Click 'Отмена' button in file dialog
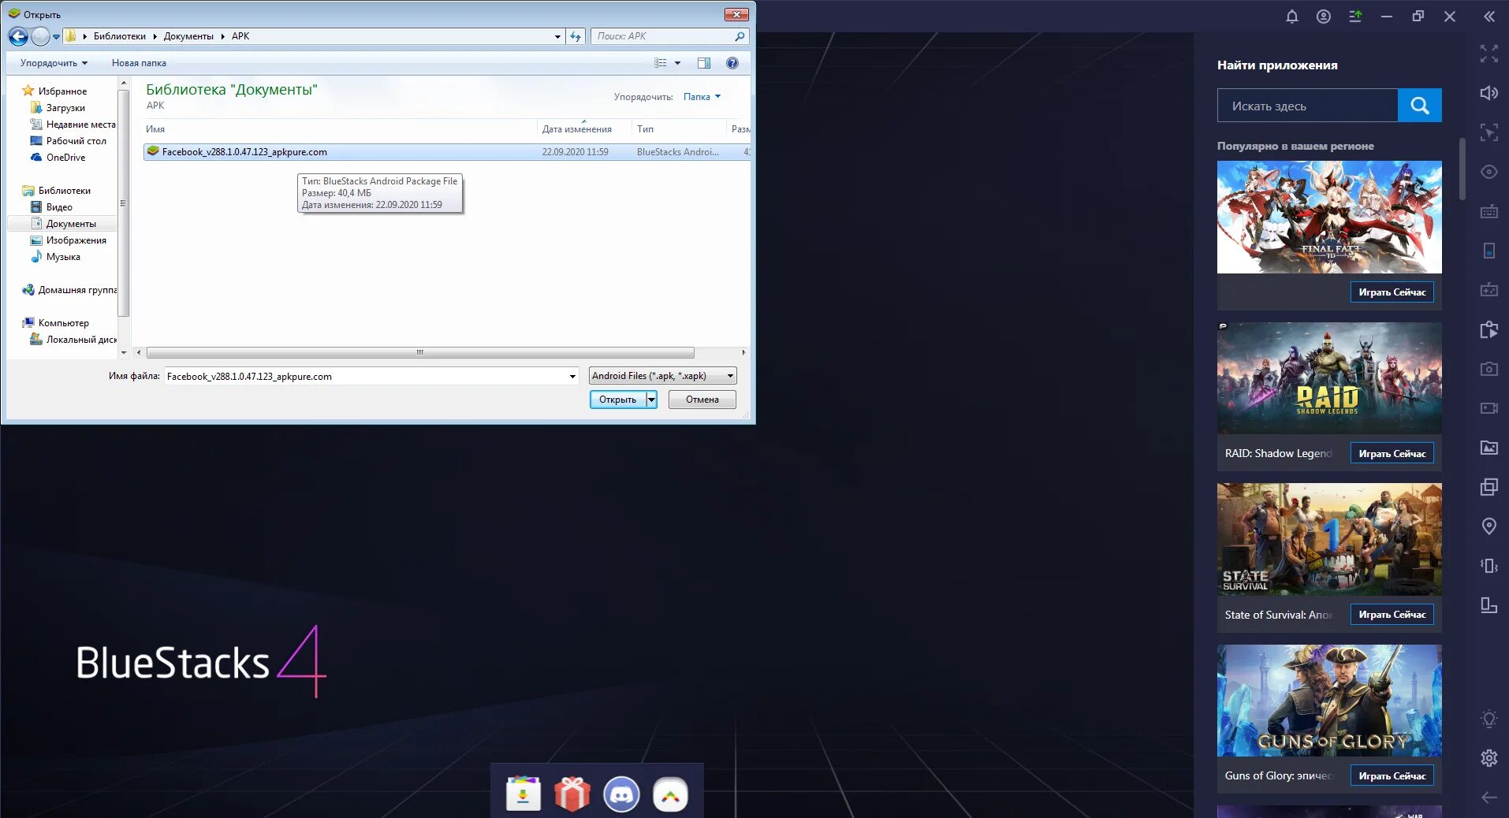The image size is (1509, 818). pyautogui.click(x=702, y=400)
